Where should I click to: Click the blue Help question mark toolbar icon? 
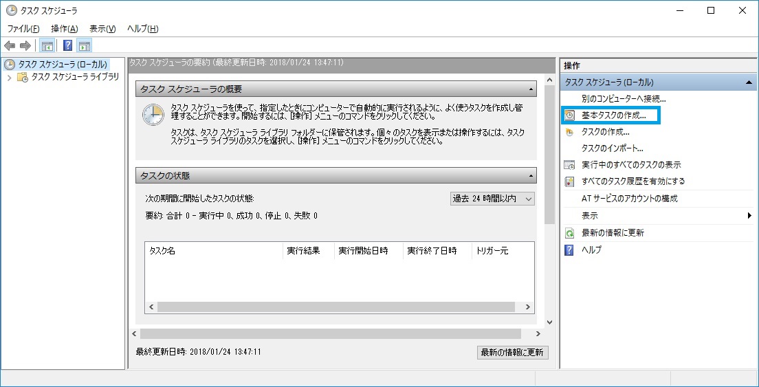(68, 46)
